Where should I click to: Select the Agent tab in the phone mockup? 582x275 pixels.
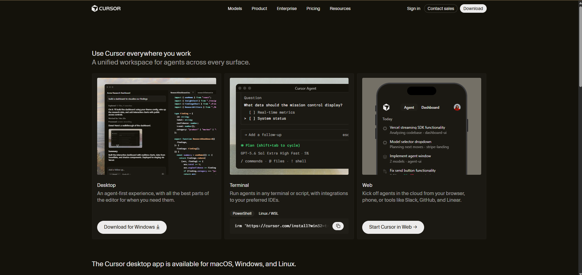[409, 108]
